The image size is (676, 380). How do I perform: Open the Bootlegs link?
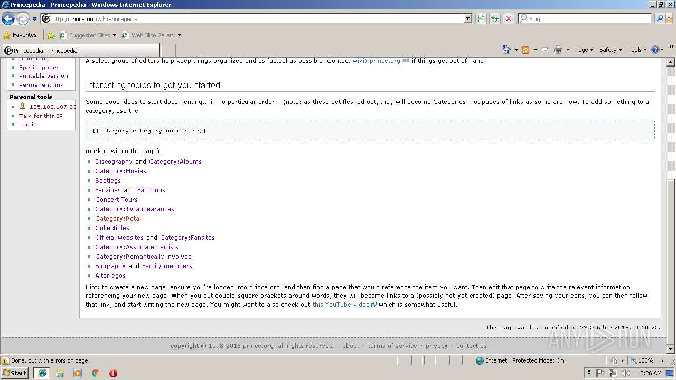tap(108, 180)
